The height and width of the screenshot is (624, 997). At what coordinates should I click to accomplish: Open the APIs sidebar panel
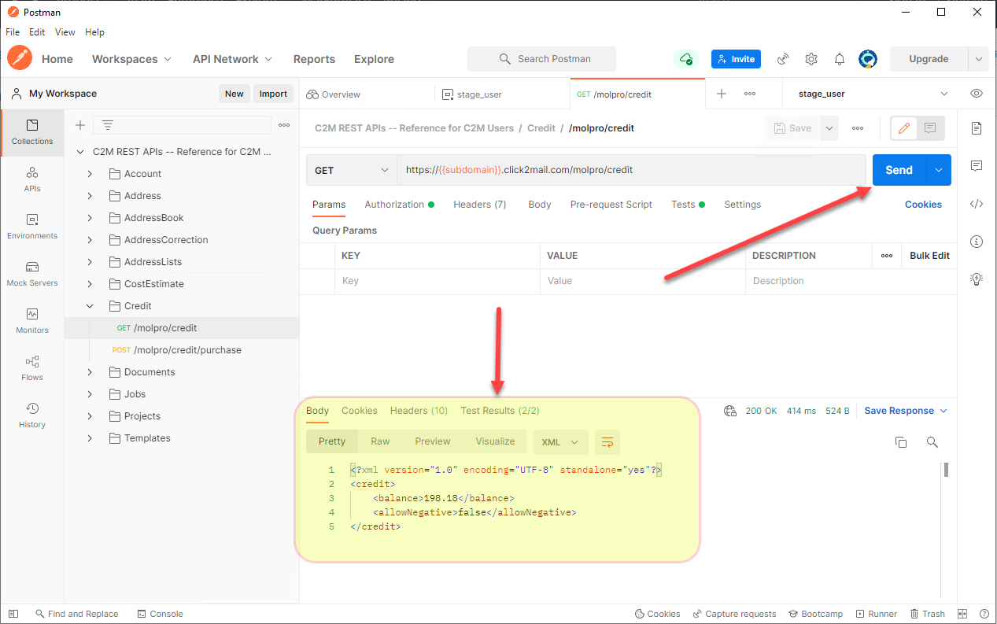pyautogui.click(x=32, y=179)
